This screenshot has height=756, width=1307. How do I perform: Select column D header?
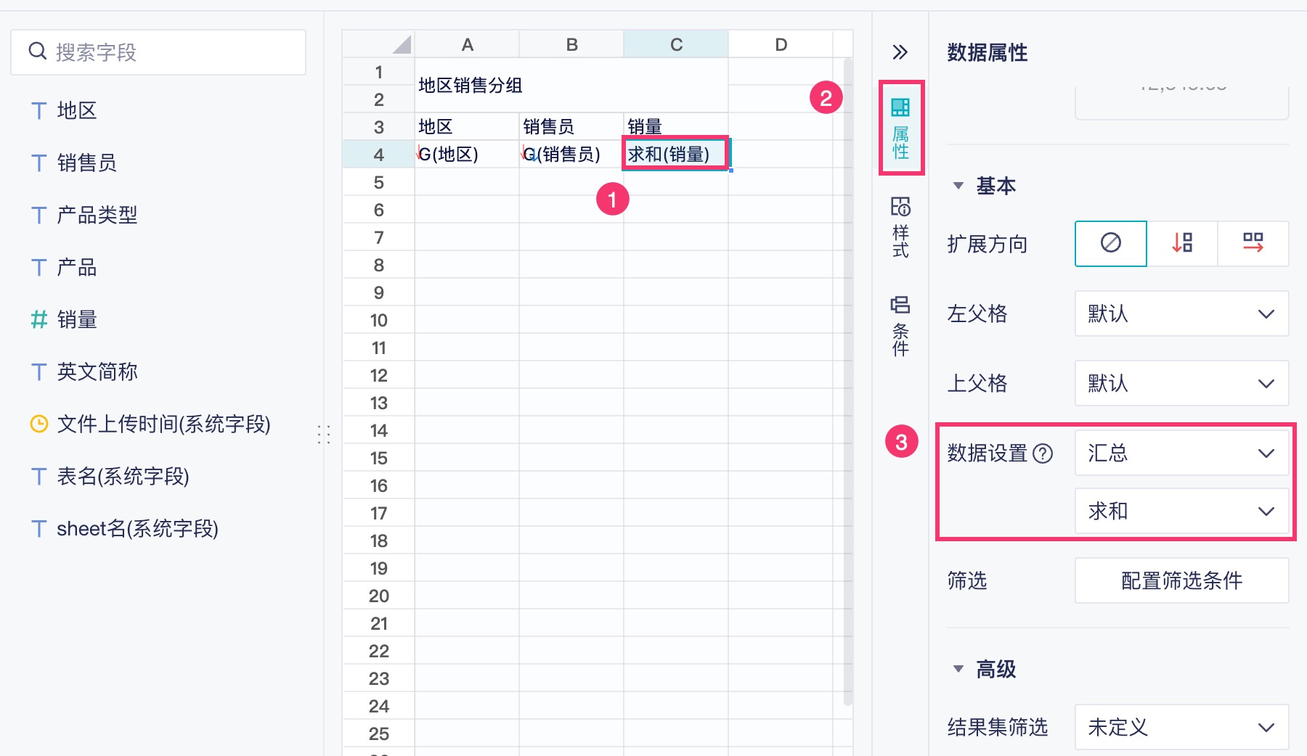[x=781, y=44]
